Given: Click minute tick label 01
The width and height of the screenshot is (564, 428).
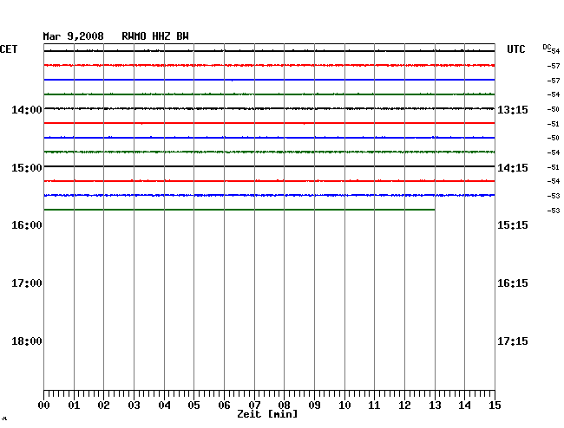Looking at the screenshot, I should coord(74,405).
